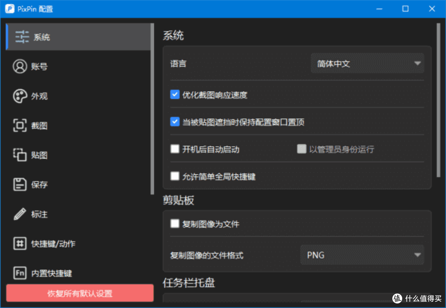Click the 贴图 pin overlay icon

point(20,155)
